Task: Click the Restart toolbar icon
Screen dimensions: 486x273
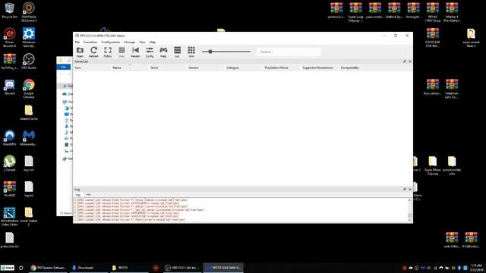Action: click(135, 52)
